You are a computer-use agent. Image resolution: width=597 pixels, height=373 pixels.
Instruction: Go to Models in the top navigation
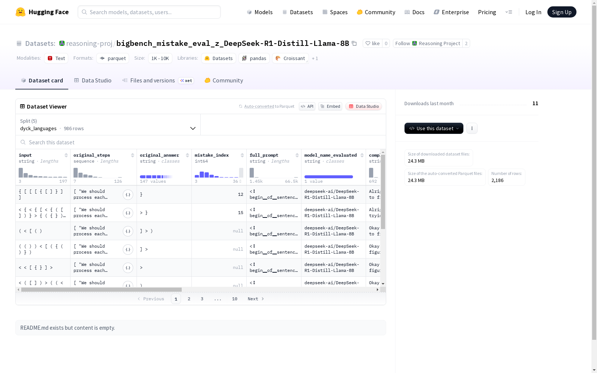tap(260, 12)
